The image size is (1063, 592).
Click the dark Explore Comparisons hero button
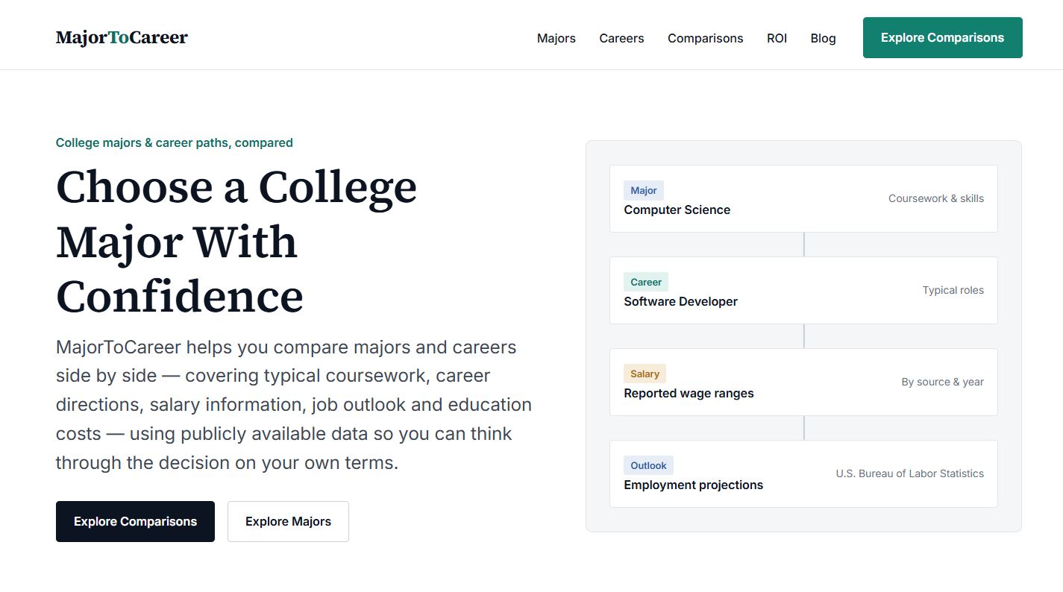[x=135, y=521]
